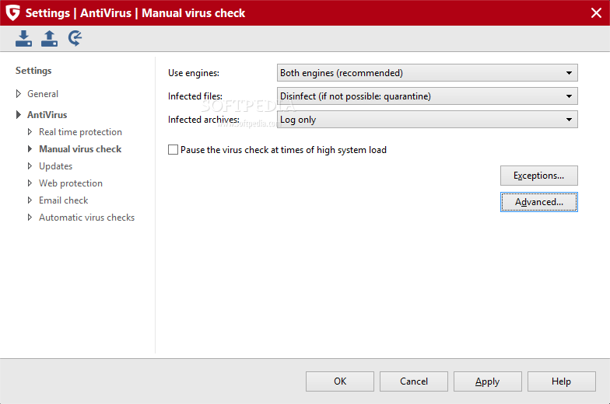The image size is (610, 404).
Task: Click the Exceptions... button
Action: point(538,176)
